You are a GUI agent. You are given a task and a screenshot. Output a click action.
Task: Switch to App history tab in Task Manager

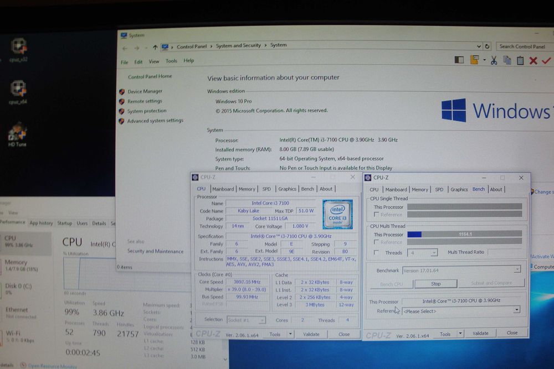[41, 223]
